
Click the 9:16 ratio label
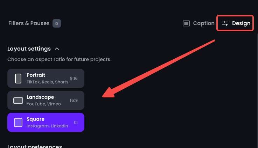pyautogui.click(x=74, y=79)
